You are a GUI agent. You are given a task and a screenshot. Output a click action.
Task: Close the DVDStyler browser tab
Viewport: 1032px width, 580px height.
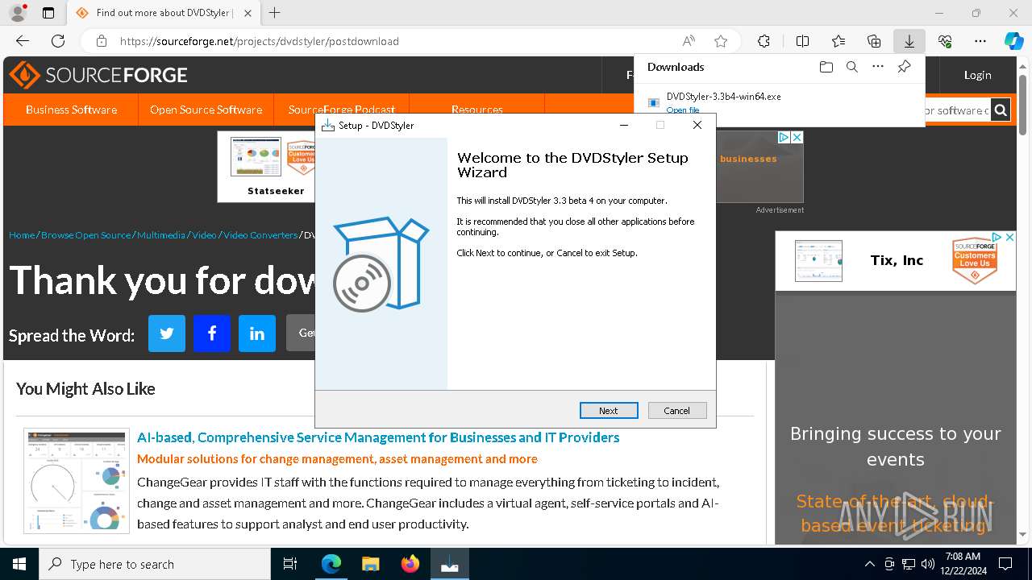click(x=248, y=13)
